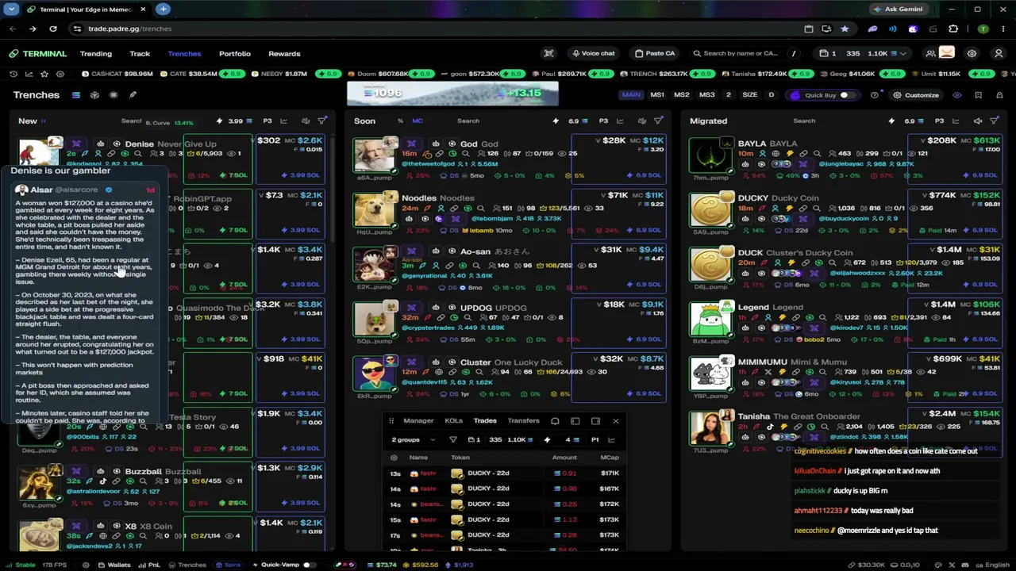The height and width of the screenshot is (571, 1016).
Task: Click the Noodles token name
Action: coord(418,198)
